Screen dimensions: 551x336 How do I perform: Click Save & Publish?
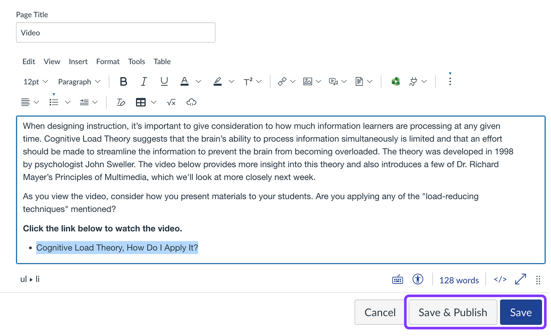pos(453,312)
